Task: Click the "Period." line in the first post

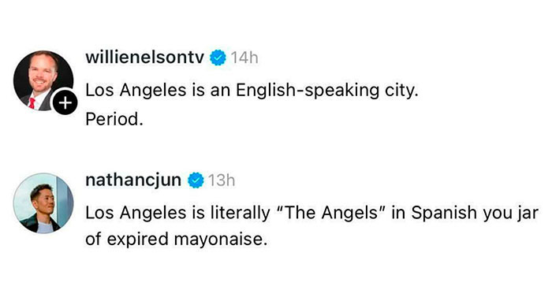Action: (114, 120)
